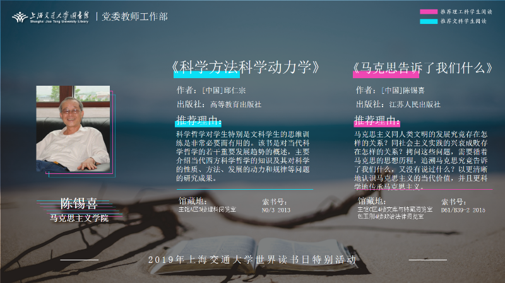The width and height of the screenshot is (505, 283).
Task: Click the paragraph beginning 科学哲学对学生
Action: [243, 156]
